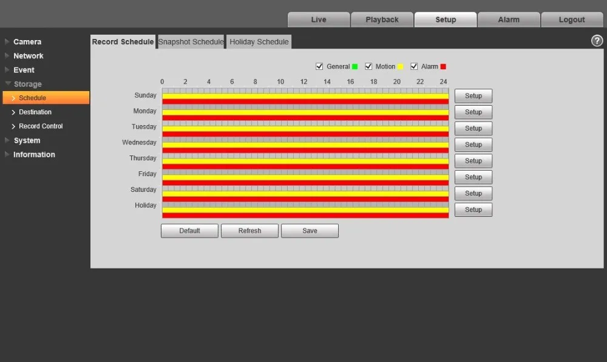This screenshot has height=362, width=607.
Task: Switch to Snapshot Schedule tab
Action: click(x=191, y=42)
